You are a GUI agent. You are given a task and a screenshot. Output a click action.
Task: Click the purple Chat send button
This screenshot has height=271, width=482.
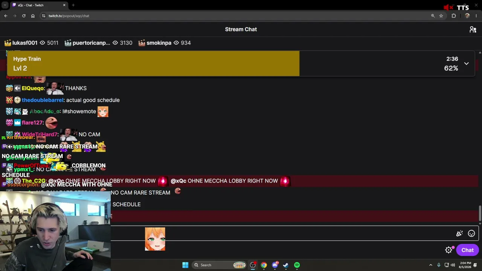tap(467, 250)
